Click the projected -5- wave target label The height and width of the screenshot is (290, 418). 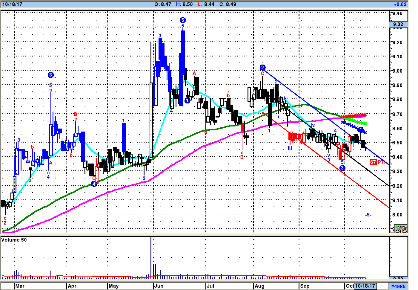368,215
